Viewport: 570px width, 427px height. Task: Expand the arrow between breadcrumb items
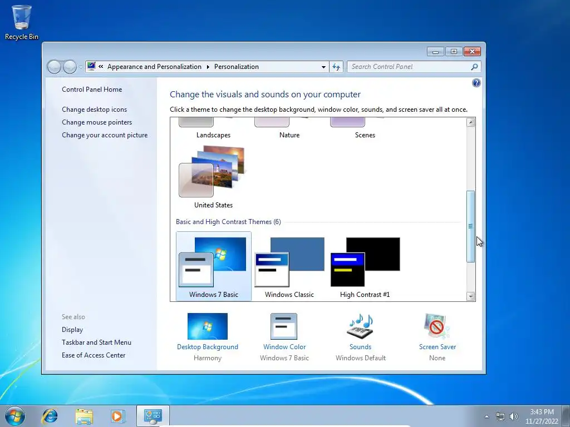point(208,67)
